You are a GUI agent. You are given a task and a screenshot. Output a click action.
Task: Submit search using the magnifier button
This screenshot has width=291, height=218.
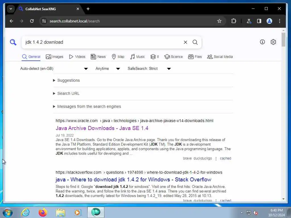click(x=195, y=42)
